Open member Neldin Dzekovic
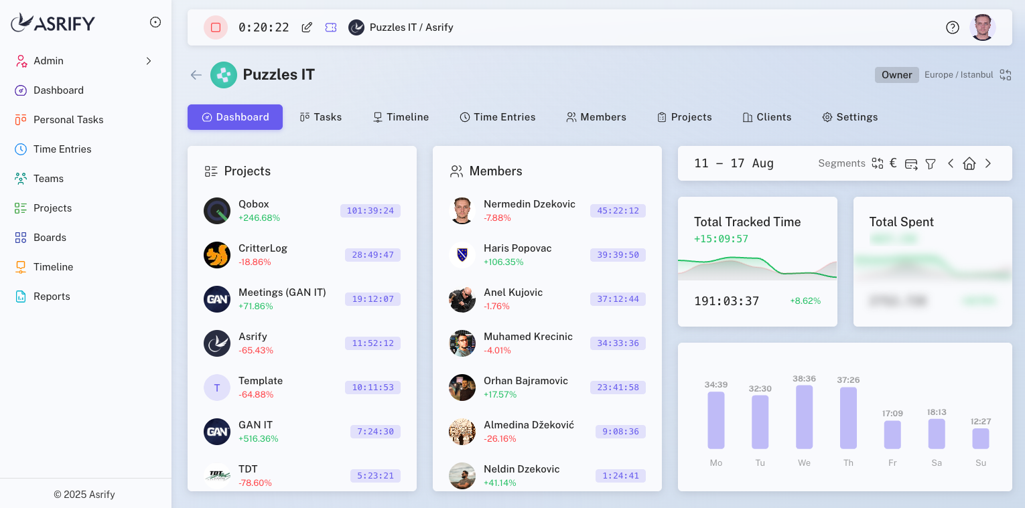The height and width of the screenshot is (508, 1025). tap(547, 476)
